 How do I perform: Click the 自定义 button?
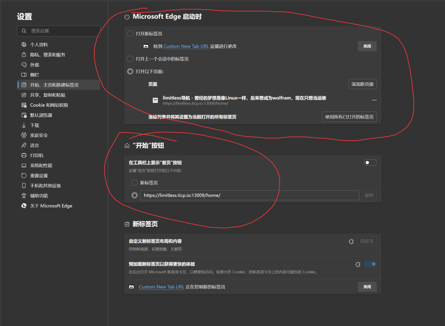[x=367, y=241]
